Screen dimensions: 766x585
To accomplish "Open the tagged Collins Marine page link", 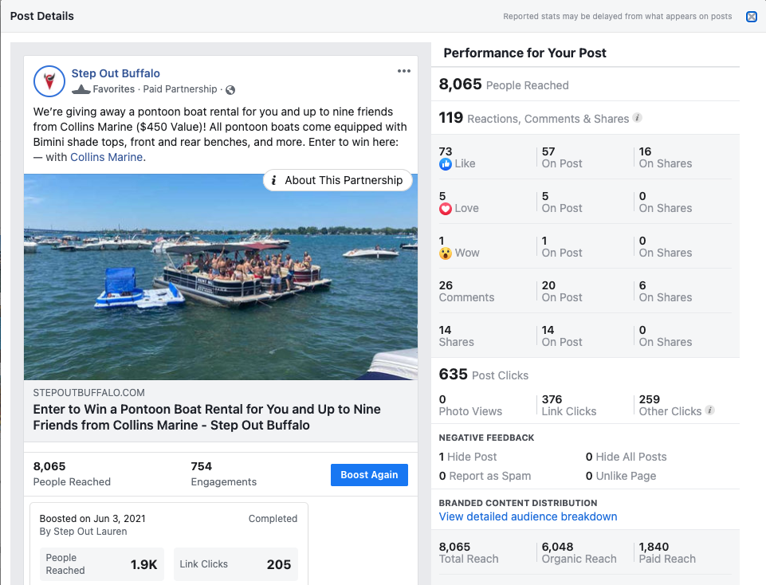I will point(107,157).
